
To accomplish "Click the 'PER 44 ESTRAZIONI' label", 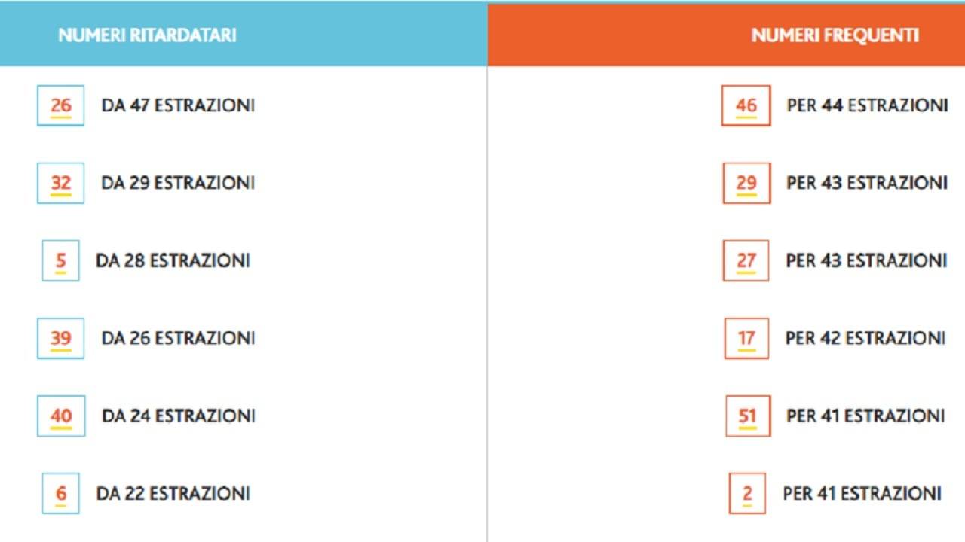I will click(867, 105).
